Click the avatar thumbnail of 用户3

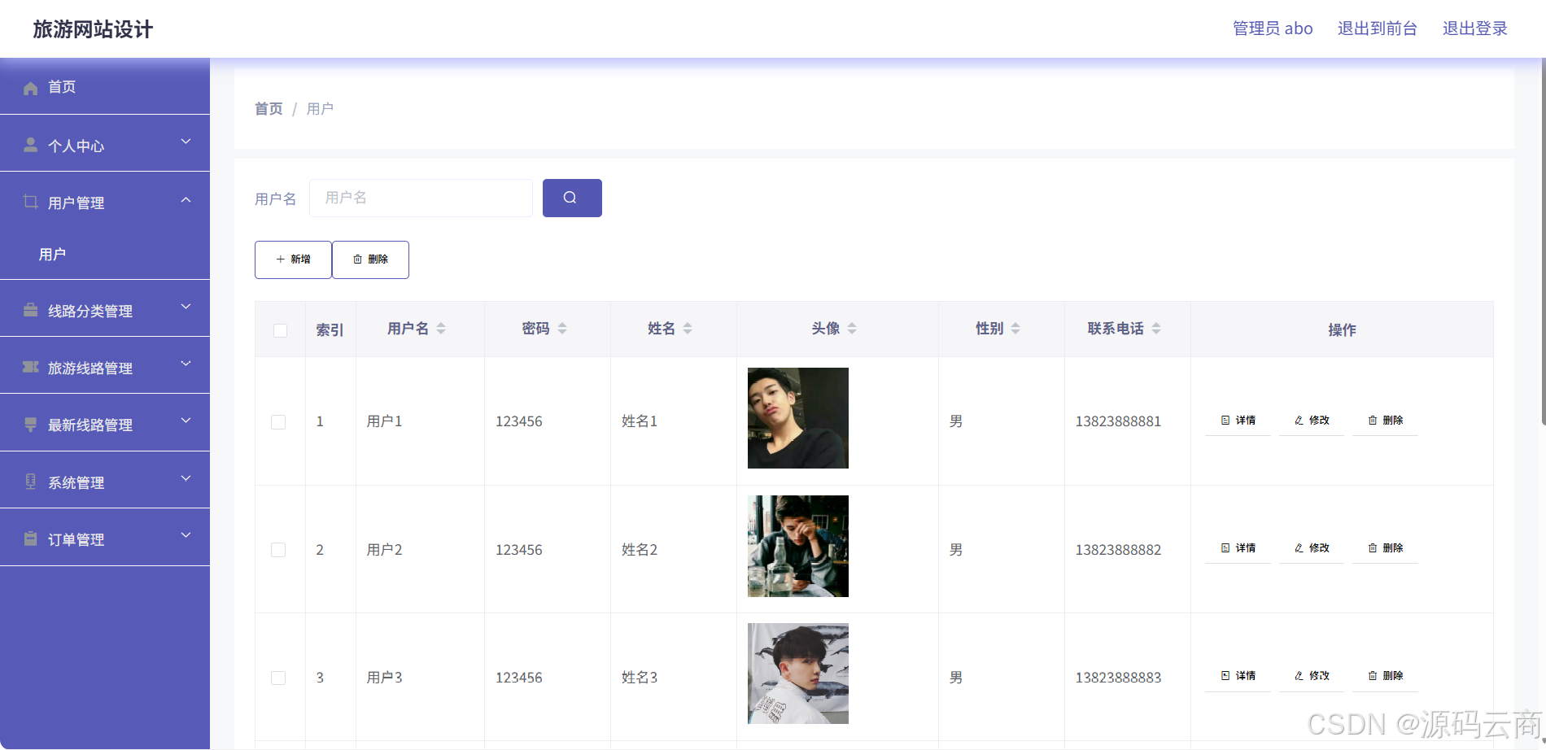point(798,674)
